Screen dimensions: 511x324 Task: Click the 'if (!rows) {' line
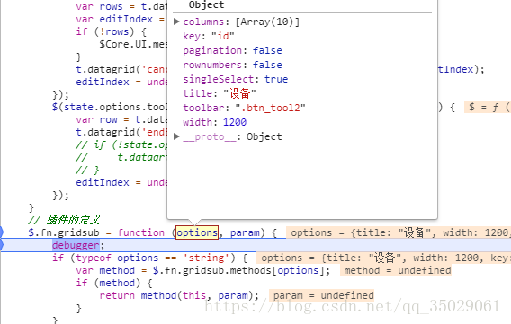coord(112,31)
